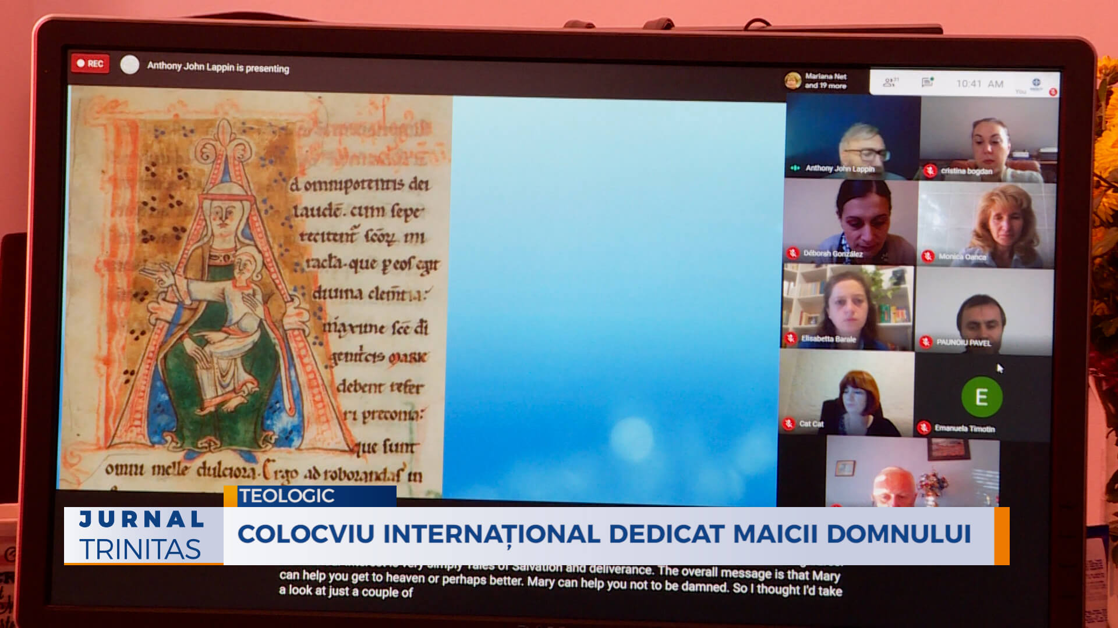The image size is (1118, 628).
Task: Click the 'PAUNOIU PAVEL' name label
Action: click(963, 342)
